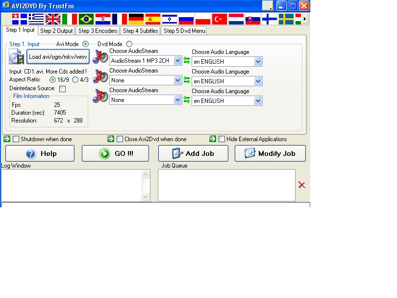Click Log Window scrollbar down arrow
The image size is (397, 298).
(146, 197)
